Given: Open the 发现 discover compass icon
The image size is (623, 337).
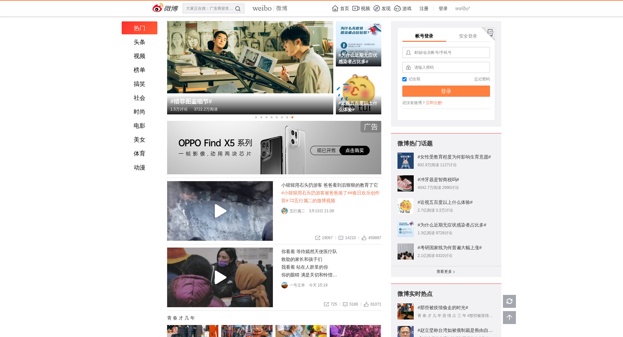Looking at the screenshot, I should coord(377,8).
